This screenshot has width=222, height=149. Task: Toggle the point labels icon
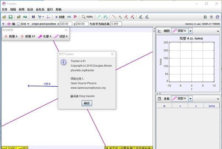[105, 17]
